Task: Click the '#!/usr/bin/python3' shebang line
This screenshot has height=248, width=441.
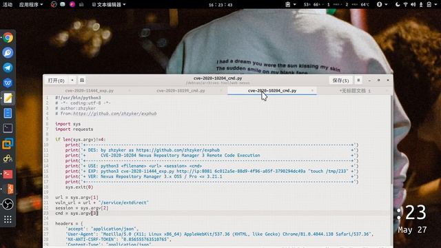Action: click(78, 98)
